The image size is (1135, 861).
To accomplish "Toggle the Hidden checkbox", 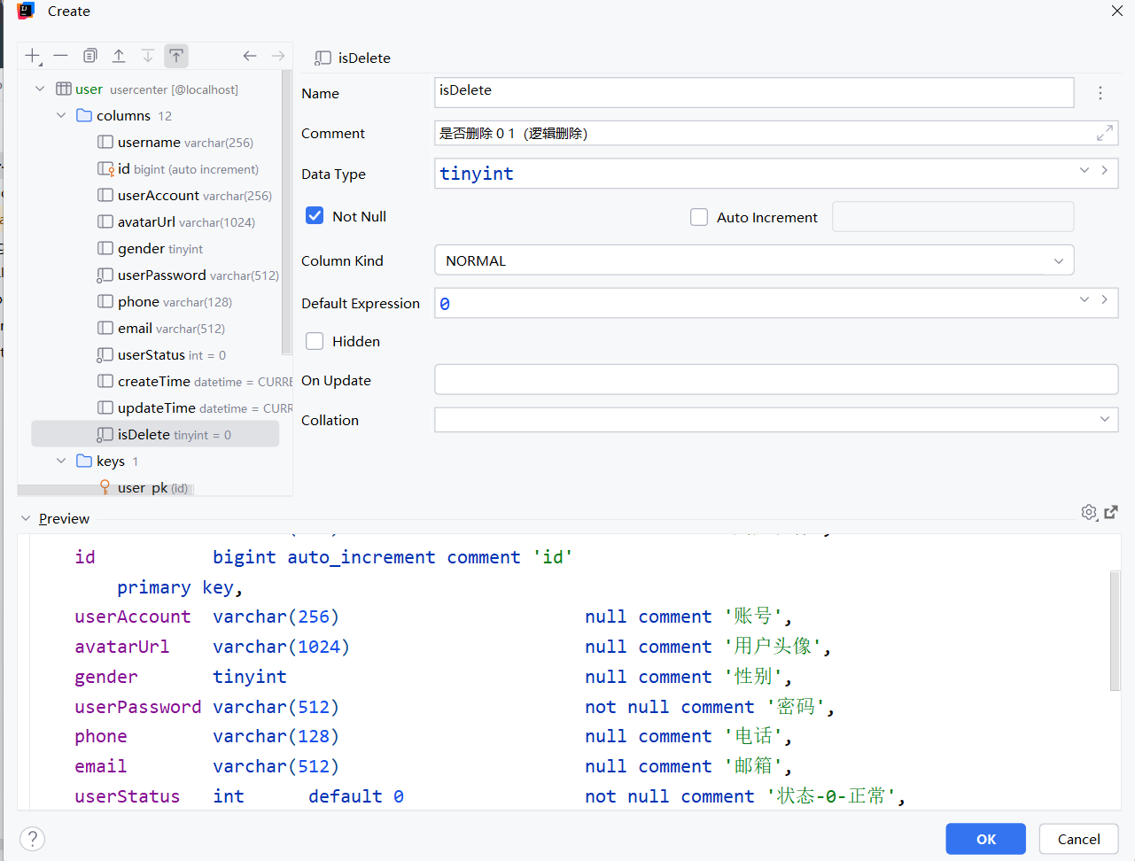I will click(315, 341).
